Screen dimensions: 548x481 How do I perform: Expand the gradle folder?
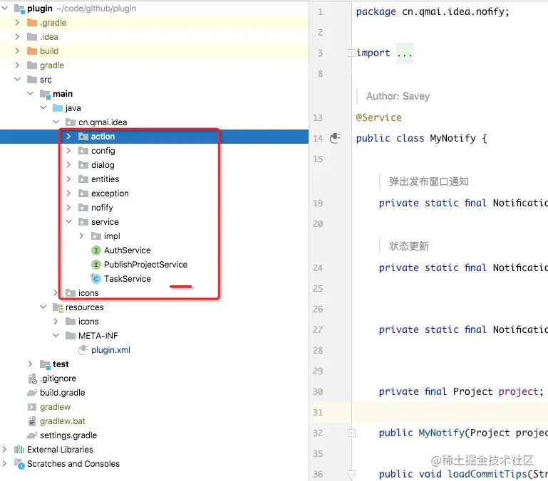[x=17, y=65]
